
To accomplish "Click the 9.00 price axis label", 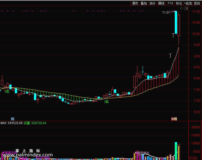I will click(x=197, y=56).
